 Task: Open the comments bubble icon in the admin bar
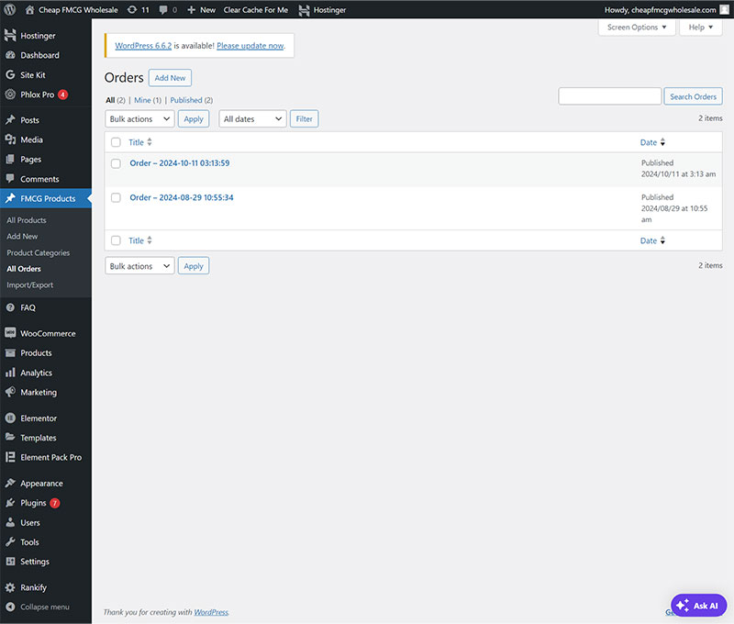163,10
